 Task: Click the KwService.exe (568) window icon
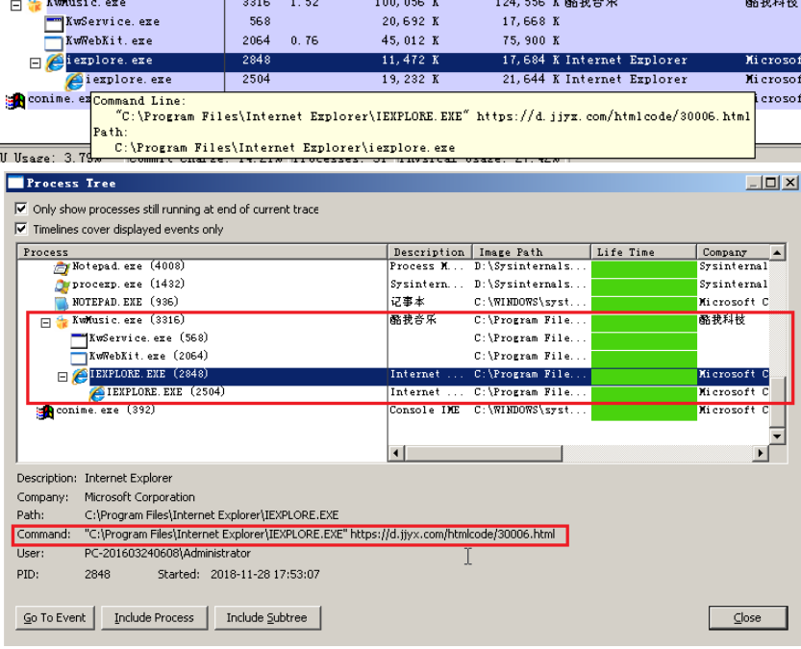(79, 340)
